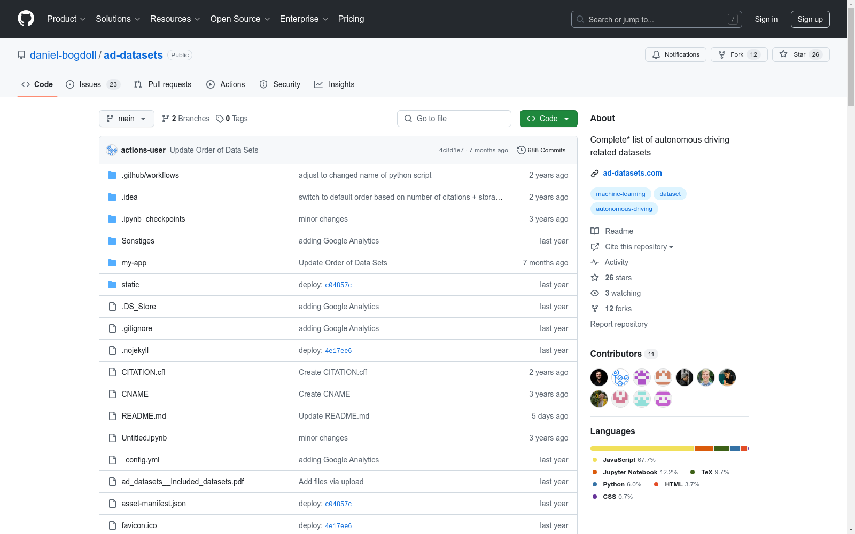The width and height of the screenshot is (855, 534).
Task: Click the .gitignore file icon
Action: coord(112,328)
